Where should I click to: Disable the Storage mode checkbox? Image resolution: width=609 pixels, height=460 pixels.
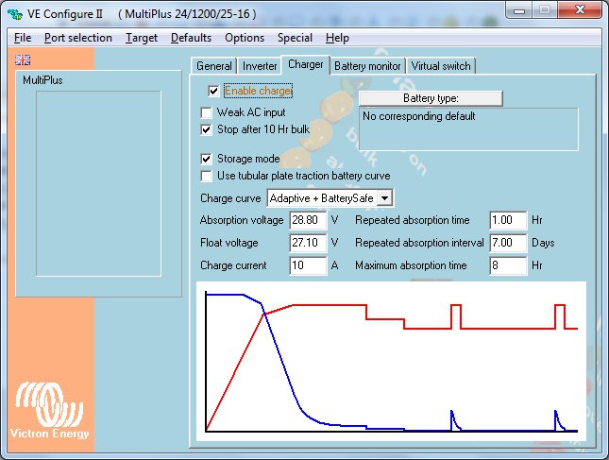click(x=206, y=159)
